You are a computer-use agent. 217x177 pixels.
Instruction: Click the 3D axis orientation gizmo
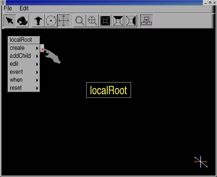(201, 162)
